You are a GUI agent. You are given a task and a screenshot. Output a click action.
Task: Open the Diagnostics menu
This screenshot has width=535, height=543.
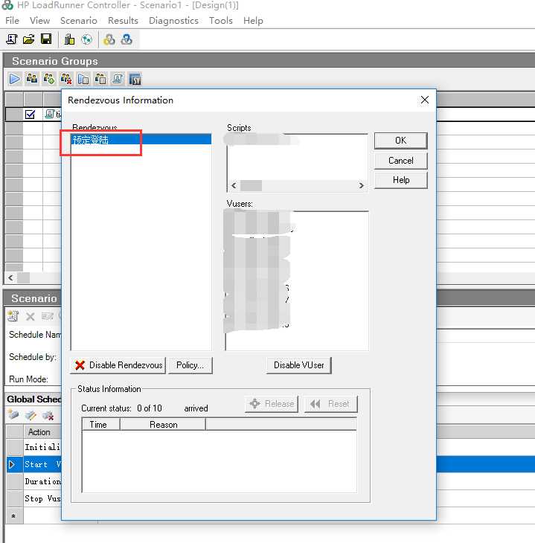click(x=173, y=21)
